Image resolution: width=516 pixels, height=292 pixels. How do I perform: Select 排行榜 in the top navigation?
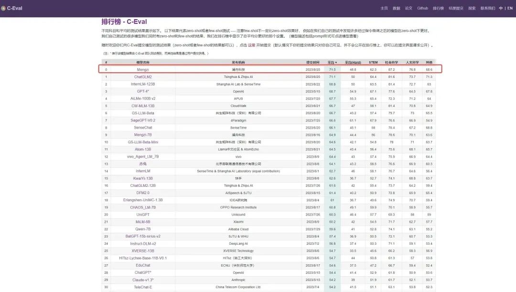438,8
